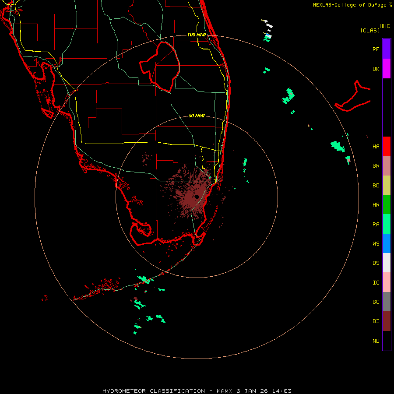Pick the bright green RA legend swatch
The image size is (394, 394).
387,224
